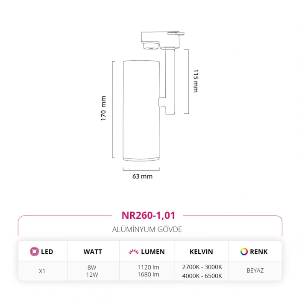Select the 12W wattage option

coord(92,275)
